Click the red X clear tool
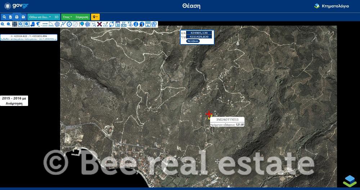360x190 pixels. click(99, 24)
